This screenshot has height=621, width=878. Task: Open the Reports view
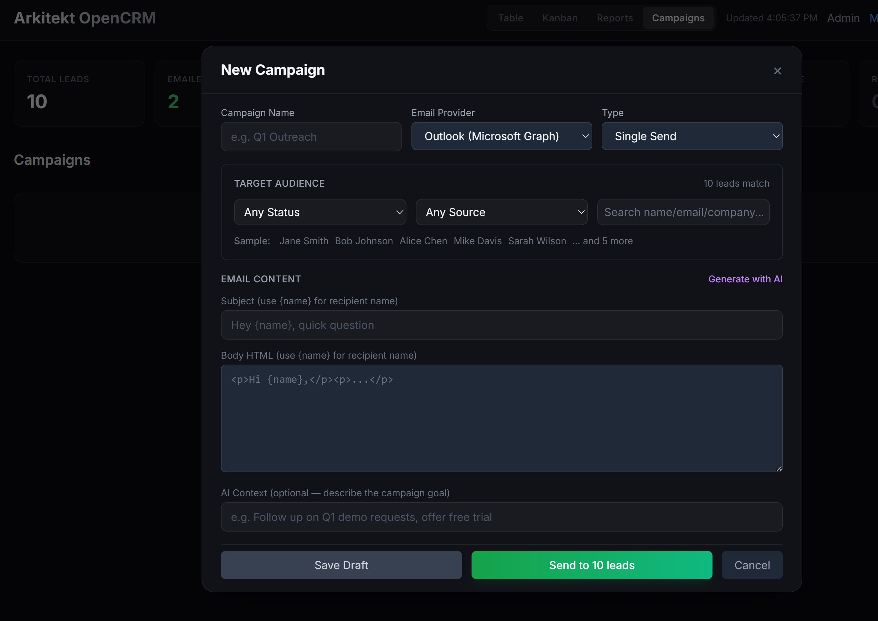[615, 18]
